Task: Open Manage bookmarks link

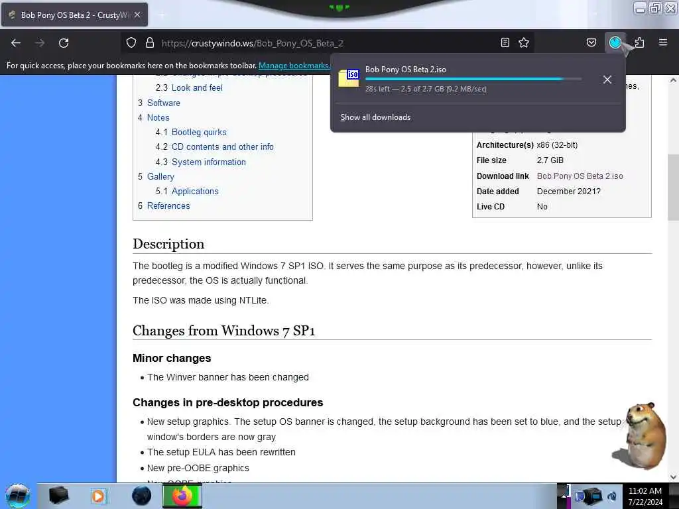Action: click(294, 66)
